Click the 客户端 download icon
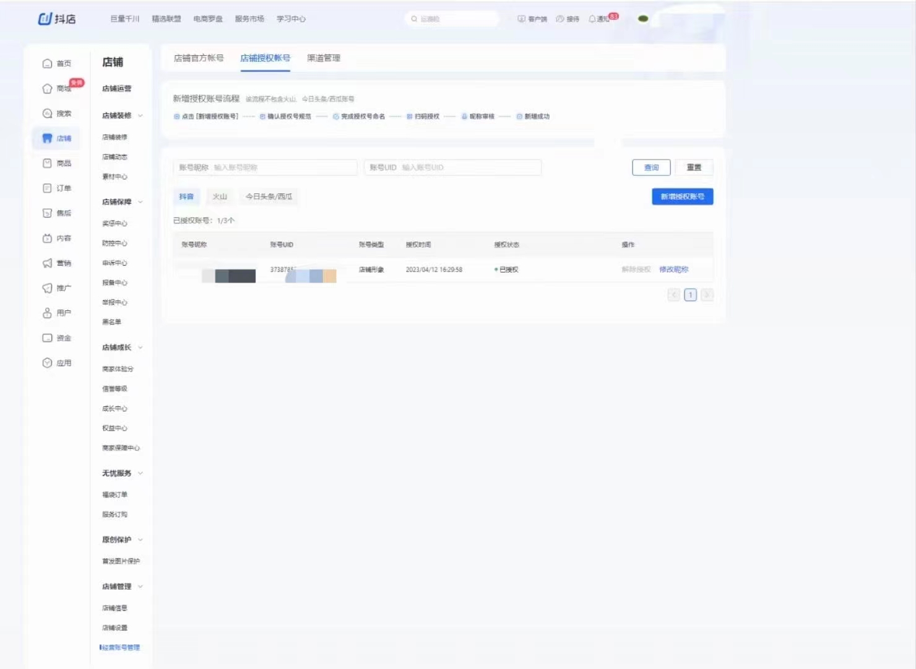Image resolution: width=916 pixels, height=669 pixels. (521, 19)
